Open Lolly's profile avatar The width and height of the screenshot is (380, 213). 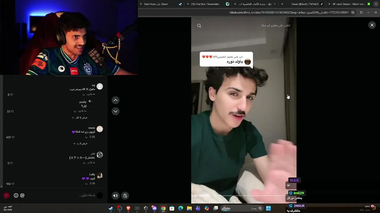pyautogui.click(x=100, y=176)
